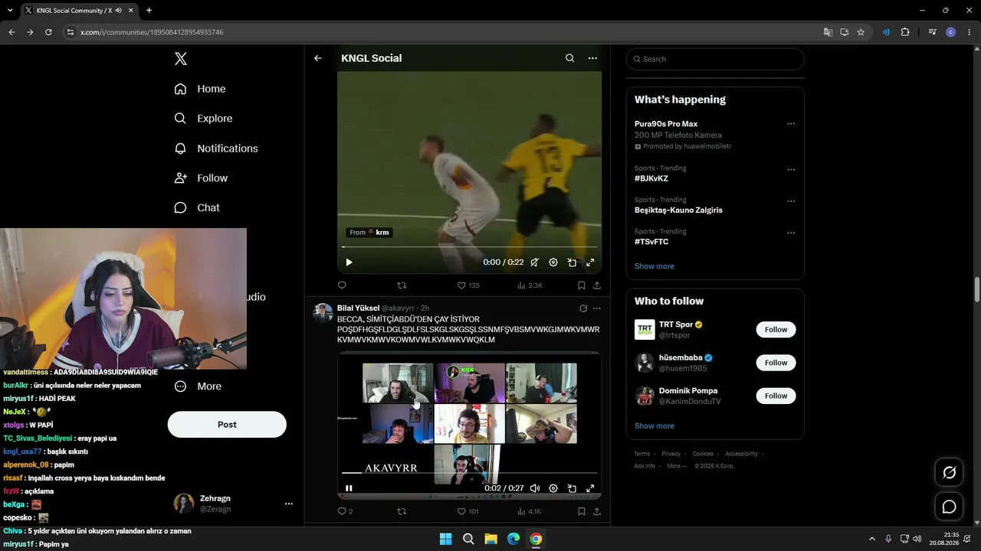Bookmark the krm video post
The height and width of the screenshot is (551, 981).
(x=582, y=285)
